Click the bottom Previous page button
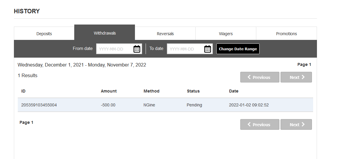Image resolution: width=343 pixels, height=159 pixels. (x=260, y=124)
